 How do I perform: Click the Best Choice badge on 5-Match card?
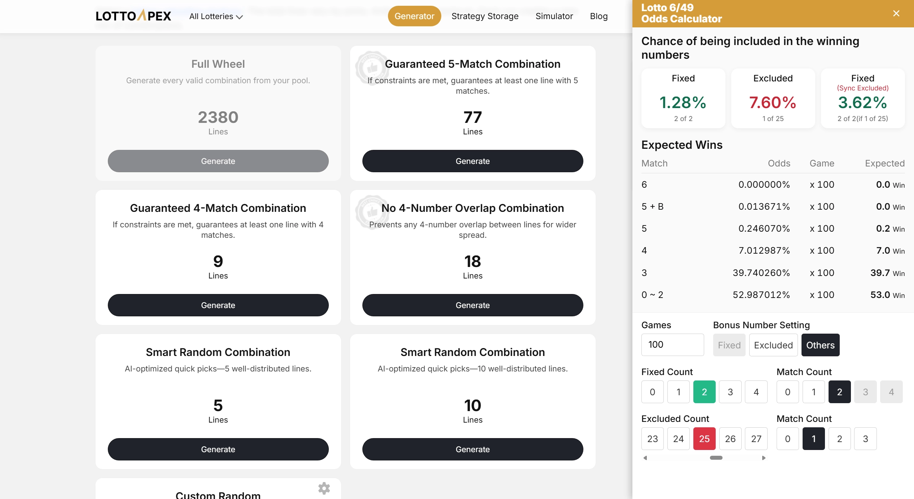[373, 68]
